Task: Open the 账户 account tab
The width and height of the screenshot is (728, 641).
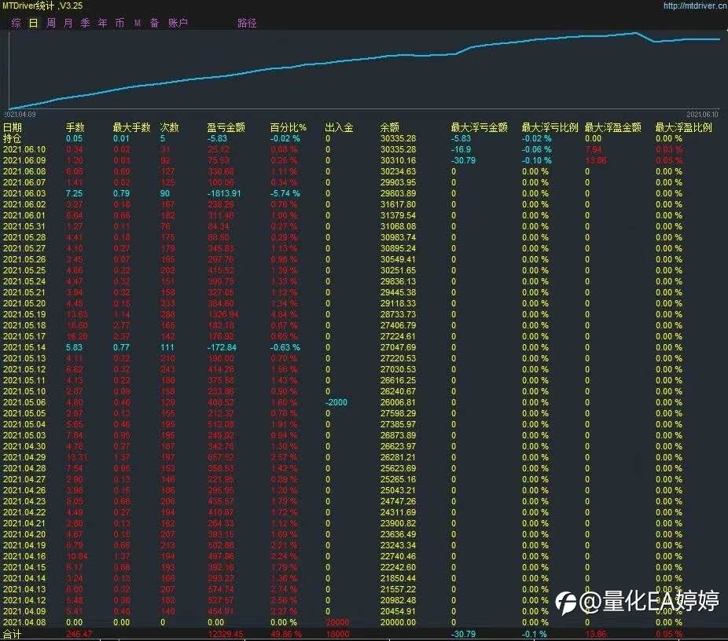Action: click(x=178, y=24)
